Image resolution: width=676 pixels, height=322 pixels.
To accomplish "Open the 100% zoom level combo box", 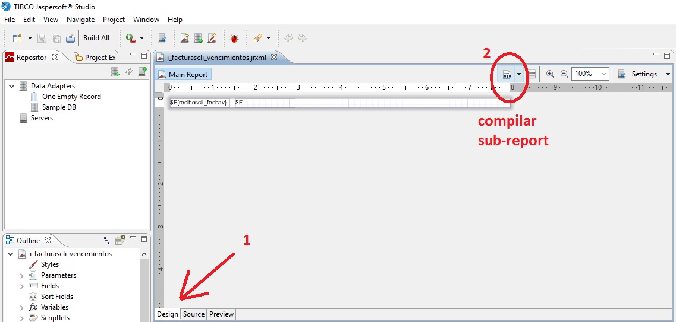I will tap(590, 74).
